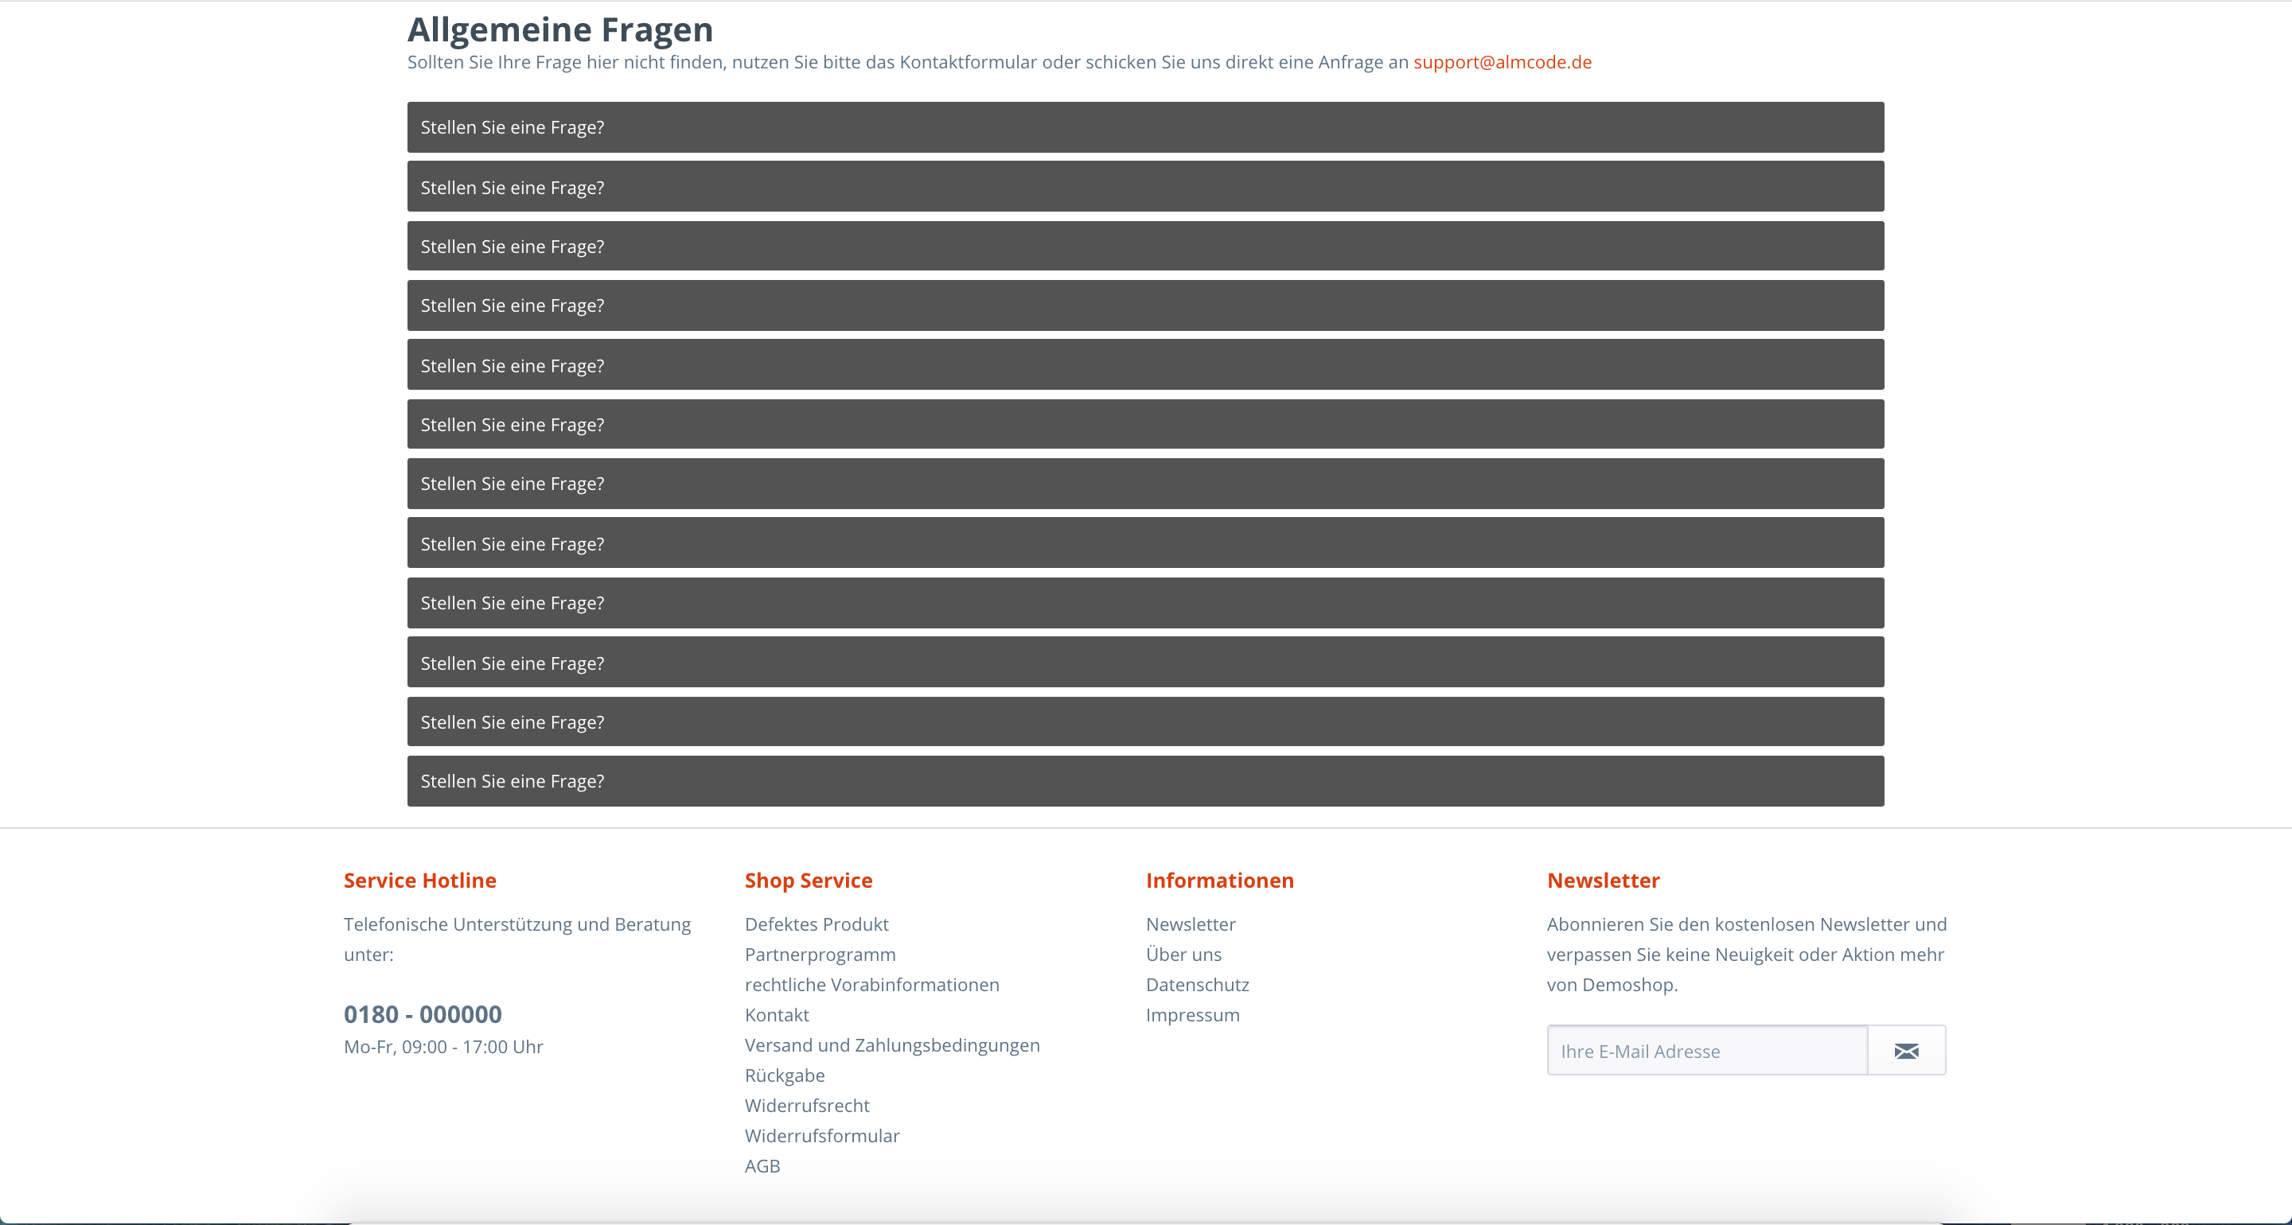
Task: Open the Widerrufsformular link
Action: tap(821, 1136)
